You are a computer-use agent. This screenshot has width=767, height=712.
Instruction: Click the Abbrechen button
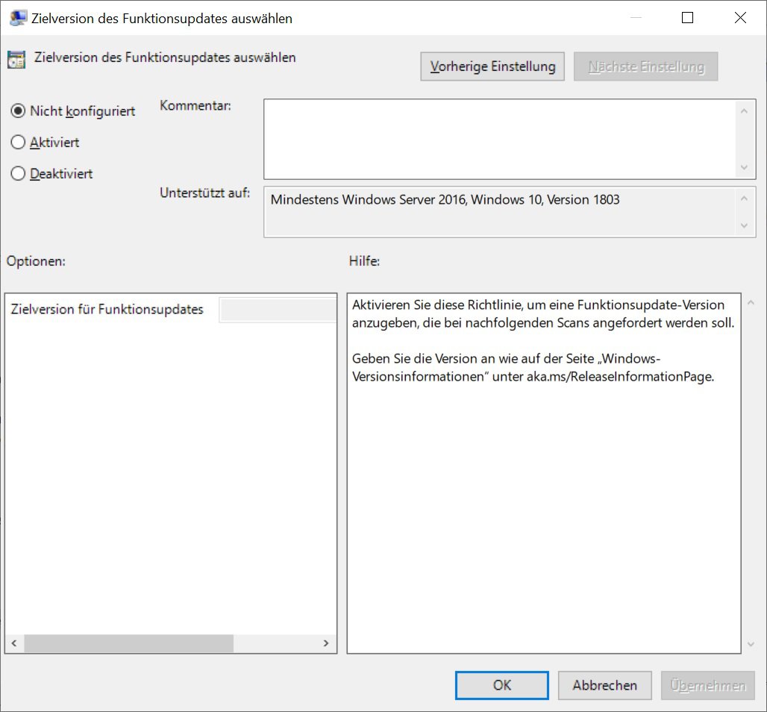[604, 685]
